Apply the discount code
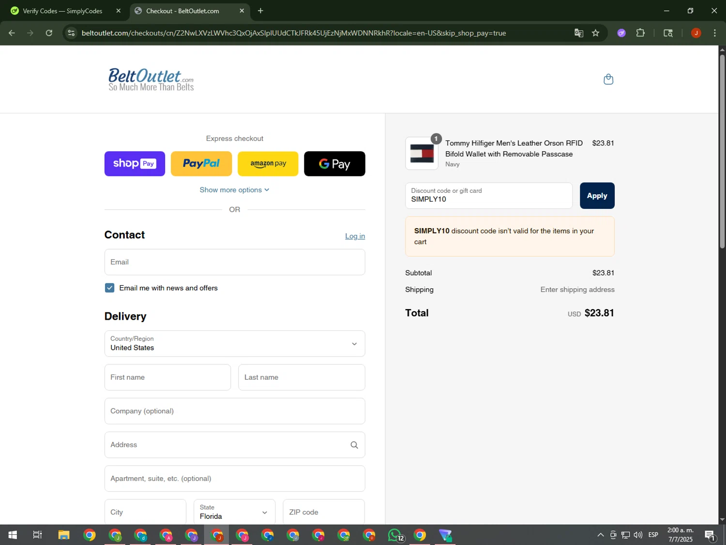Screen dimensions: 726x545 [597, 196]
